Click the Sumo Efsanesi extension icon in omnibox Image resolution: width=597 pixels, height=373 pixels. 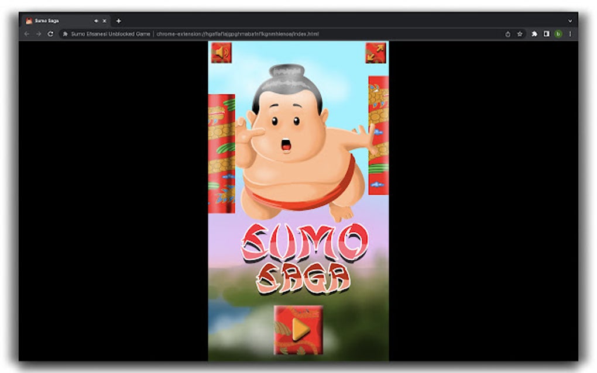[64, 34]
